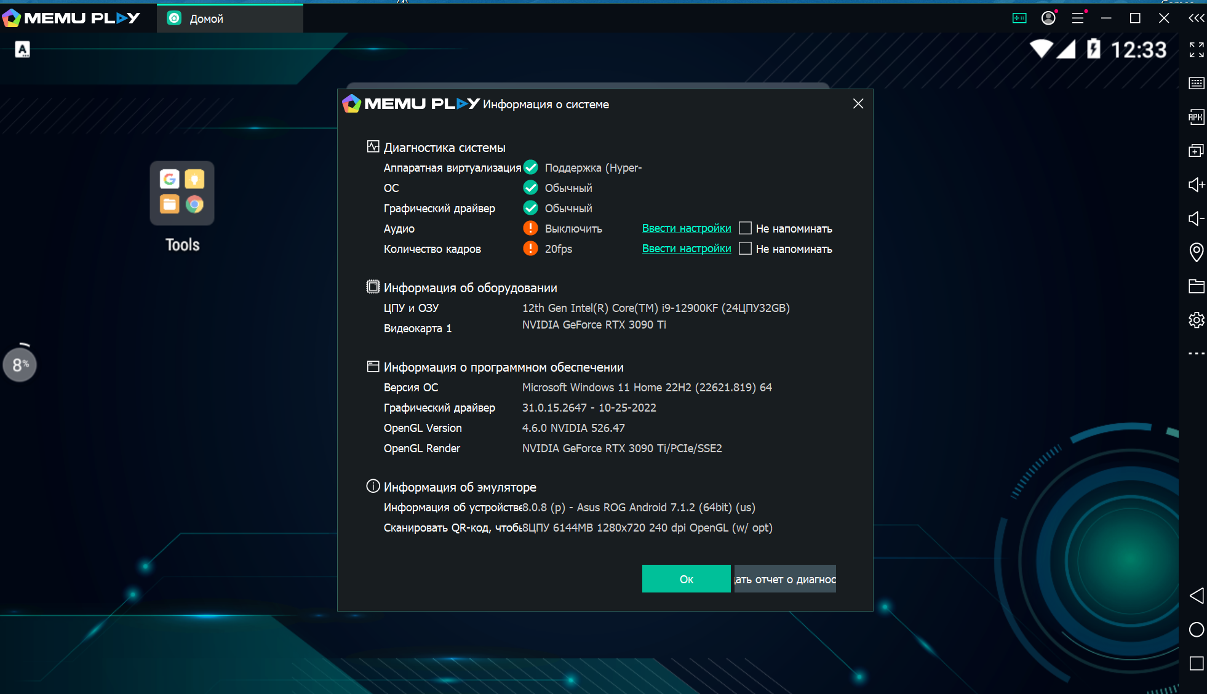Tick Не напоминать checkbox for Аудио
The height and width of the screenshot is (694, 1207).
pos(745,228)
